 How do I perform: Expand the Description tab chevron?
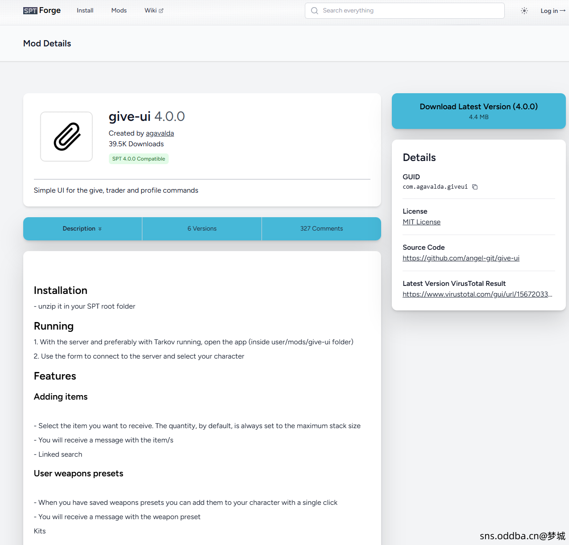pyautogui.click(x=100, y=229)
